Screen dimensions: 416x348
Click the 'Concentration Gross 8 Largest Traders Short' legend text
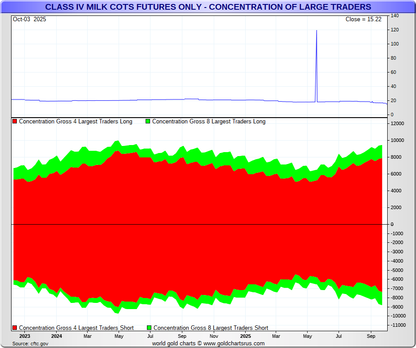tap(211, 328)
